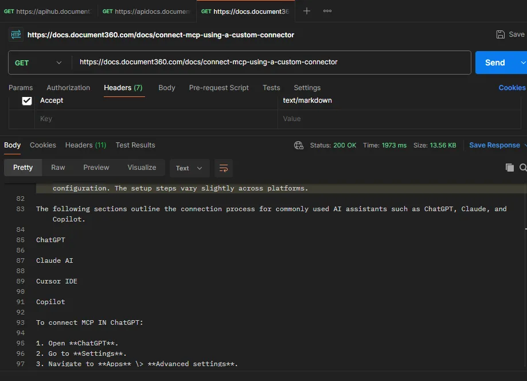The width and height of the screenshot is (527, 381).
Task: Click the blue Send button
Action: pyautogui.click(x=495, y=63)
